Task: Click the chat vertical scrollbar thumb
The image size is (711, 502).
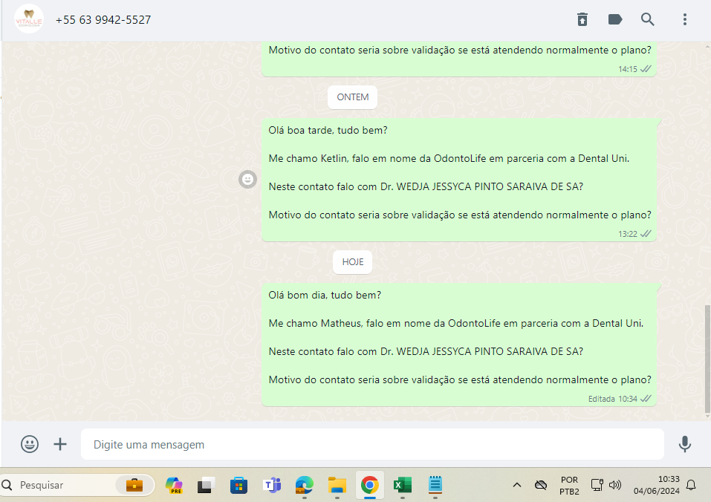Action: (707, 359)
